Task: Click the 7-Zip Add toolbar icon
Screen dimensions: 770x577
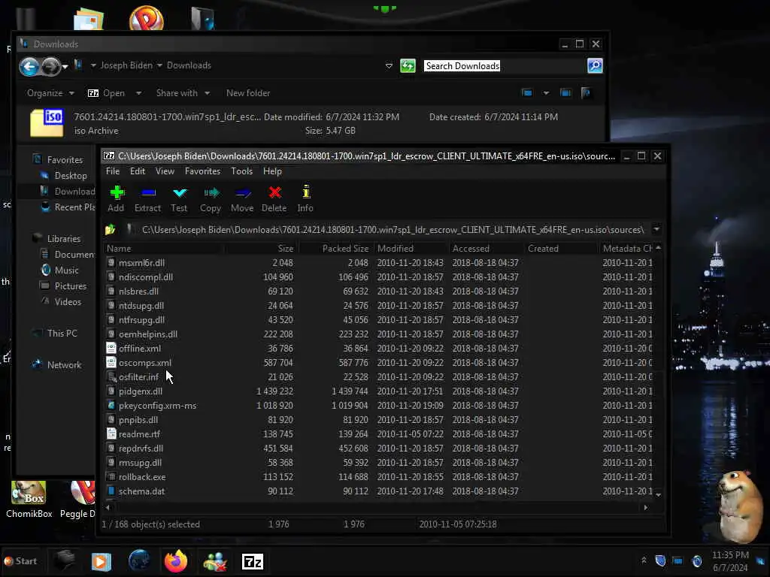Action: (117, 192)
